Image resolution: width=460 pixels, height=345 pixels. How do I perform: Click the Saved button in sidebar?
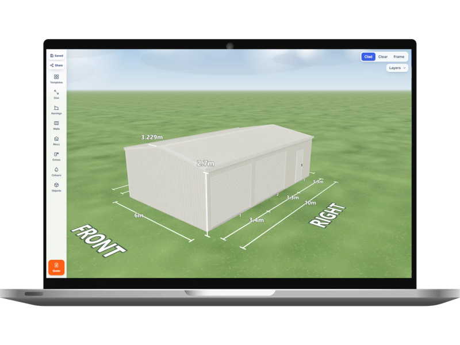coord(56,55)
